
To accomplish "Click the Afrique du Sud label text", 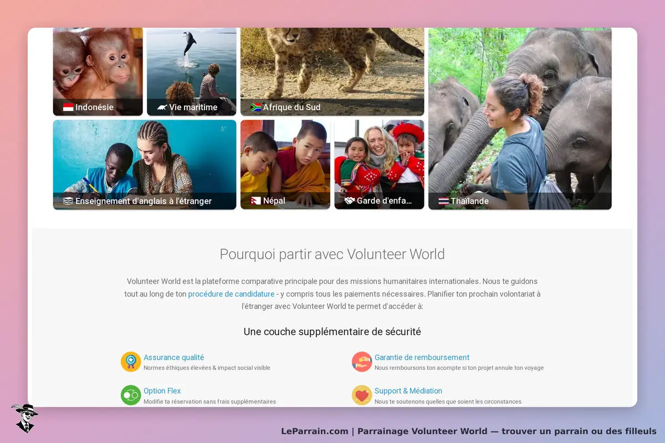I will (291, 107).
